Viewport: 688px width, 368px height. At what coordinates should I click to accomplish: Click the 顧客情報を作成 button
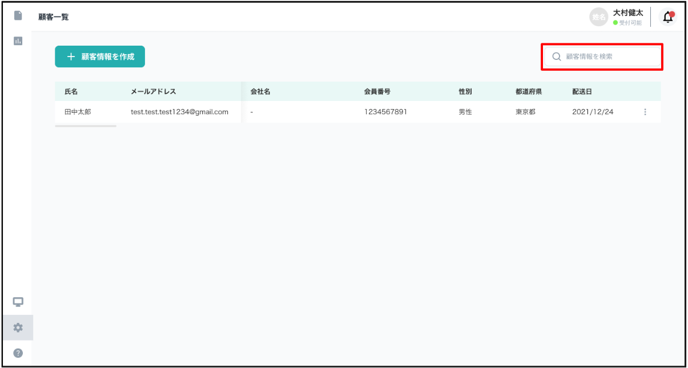coord(100,56)
